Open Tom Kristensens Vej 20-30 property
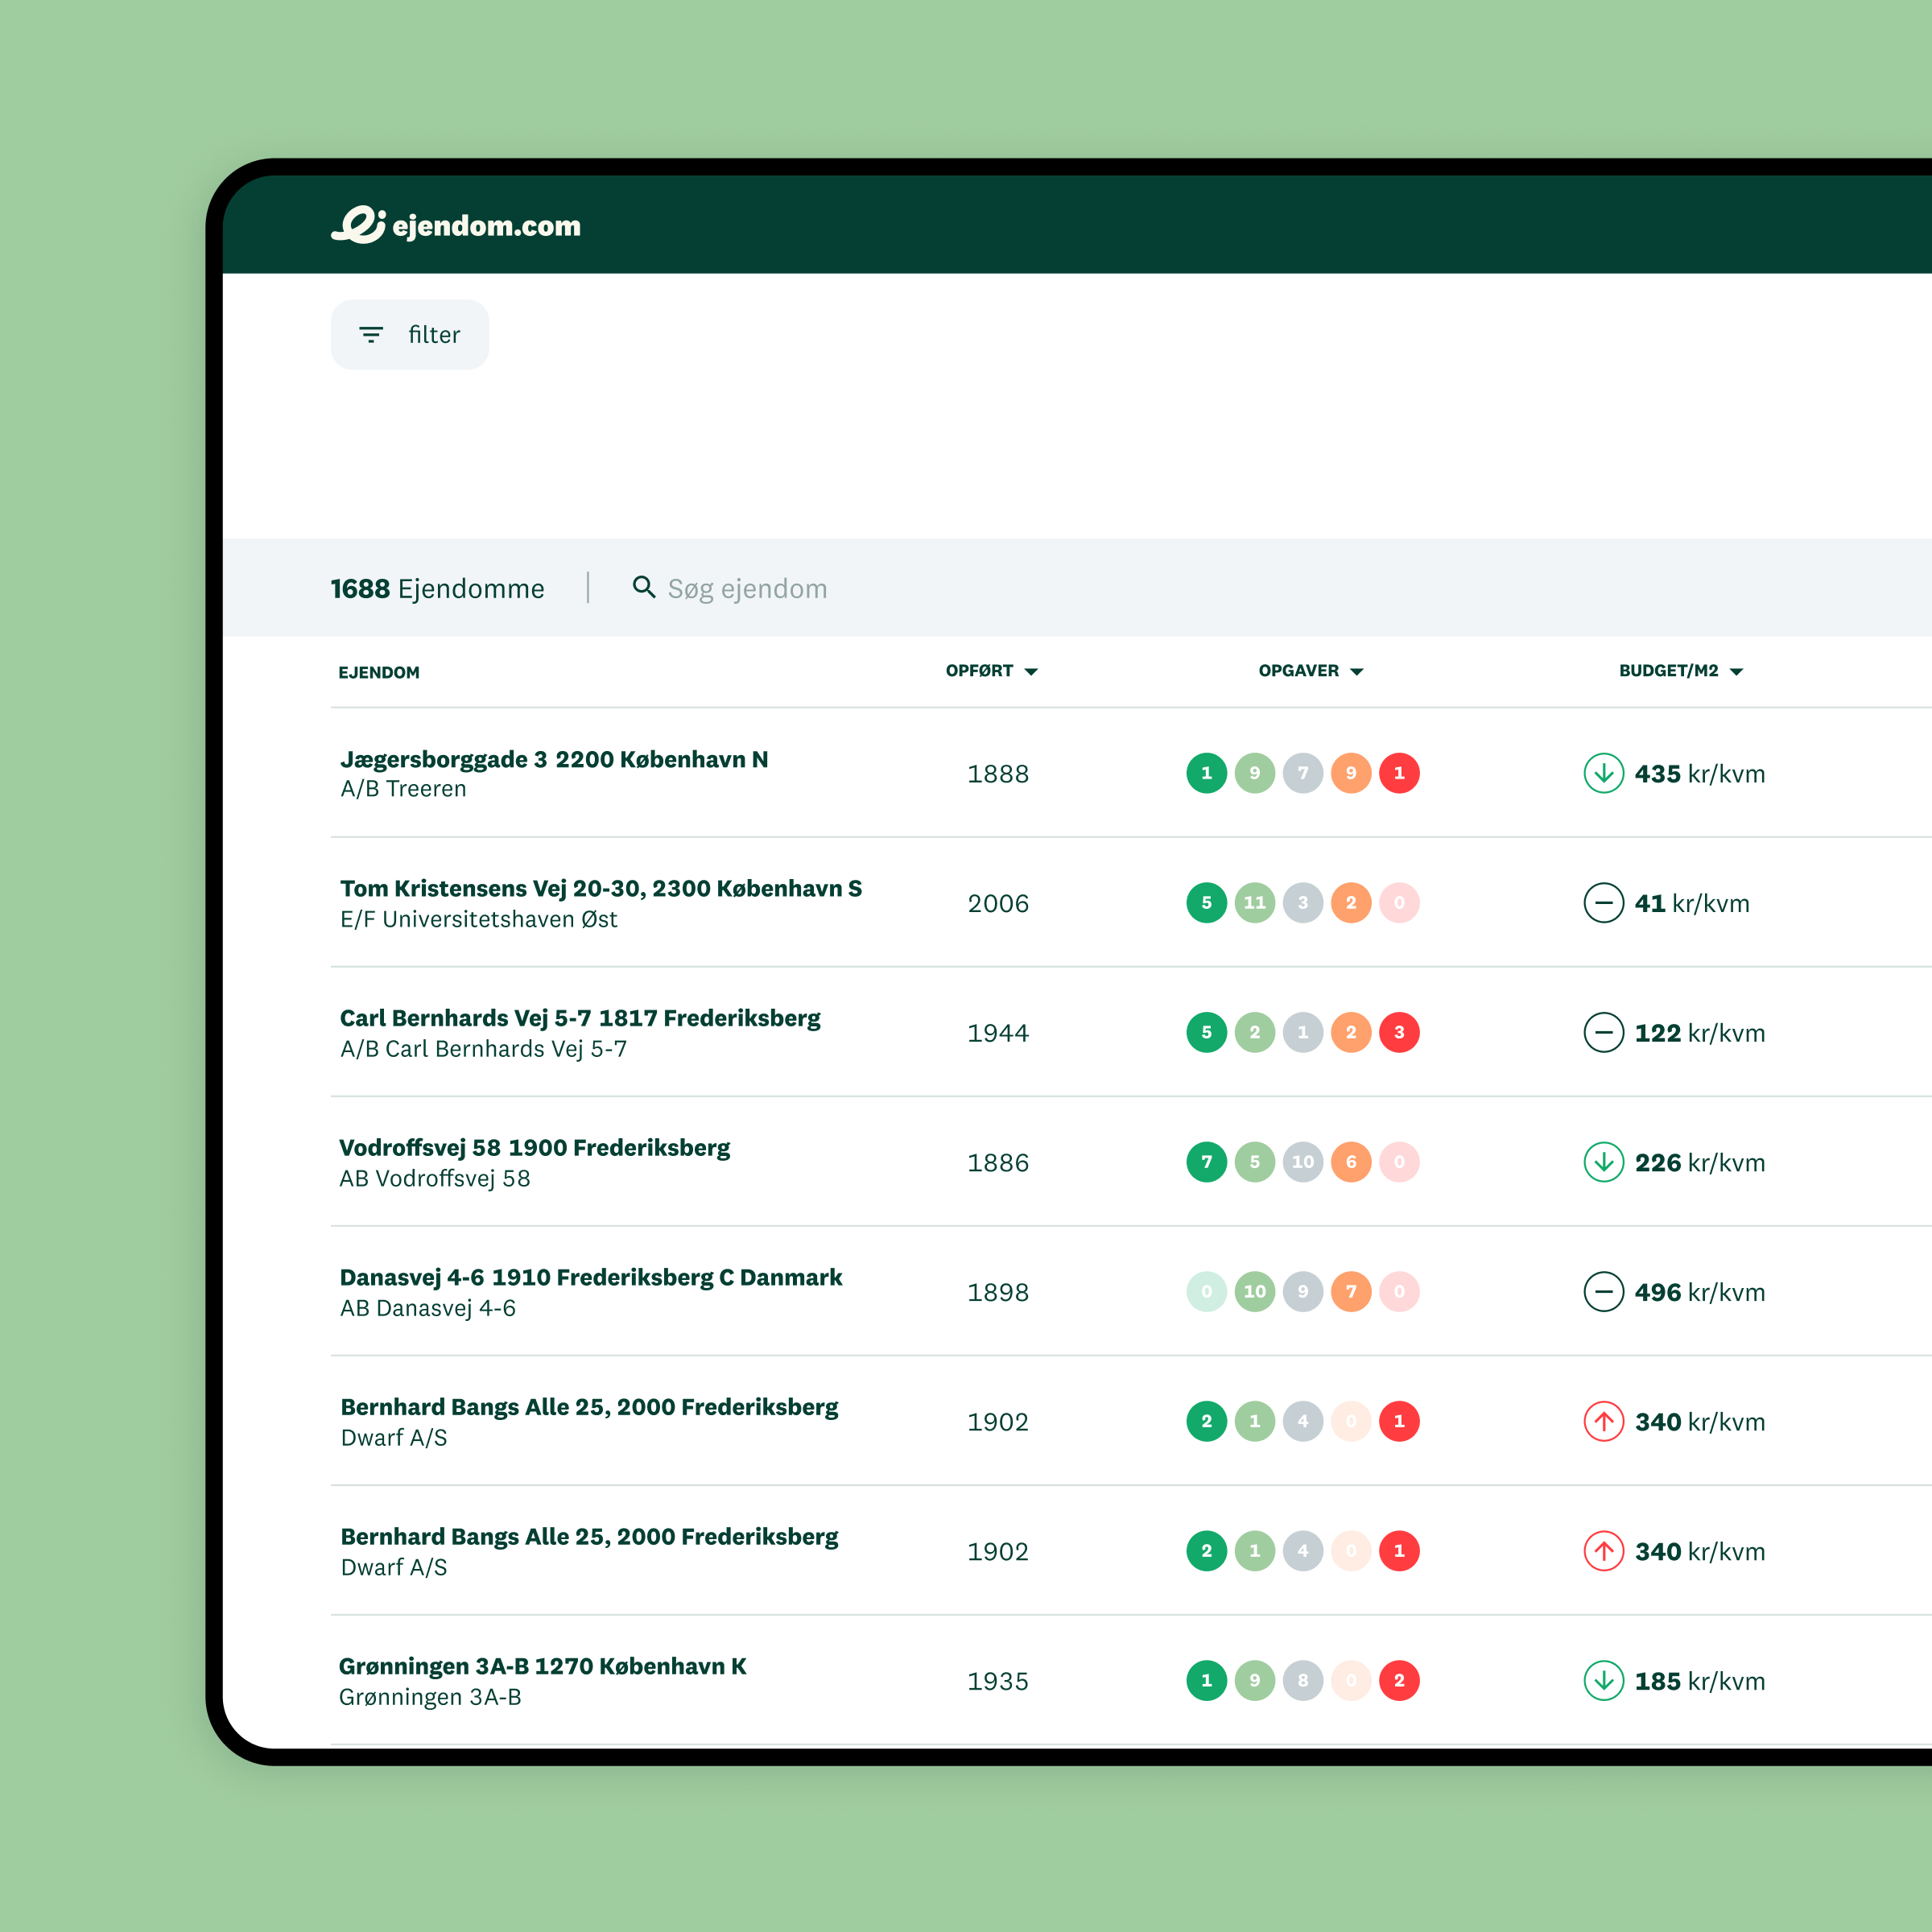The image size is (1932, 1932). [601, 888]
